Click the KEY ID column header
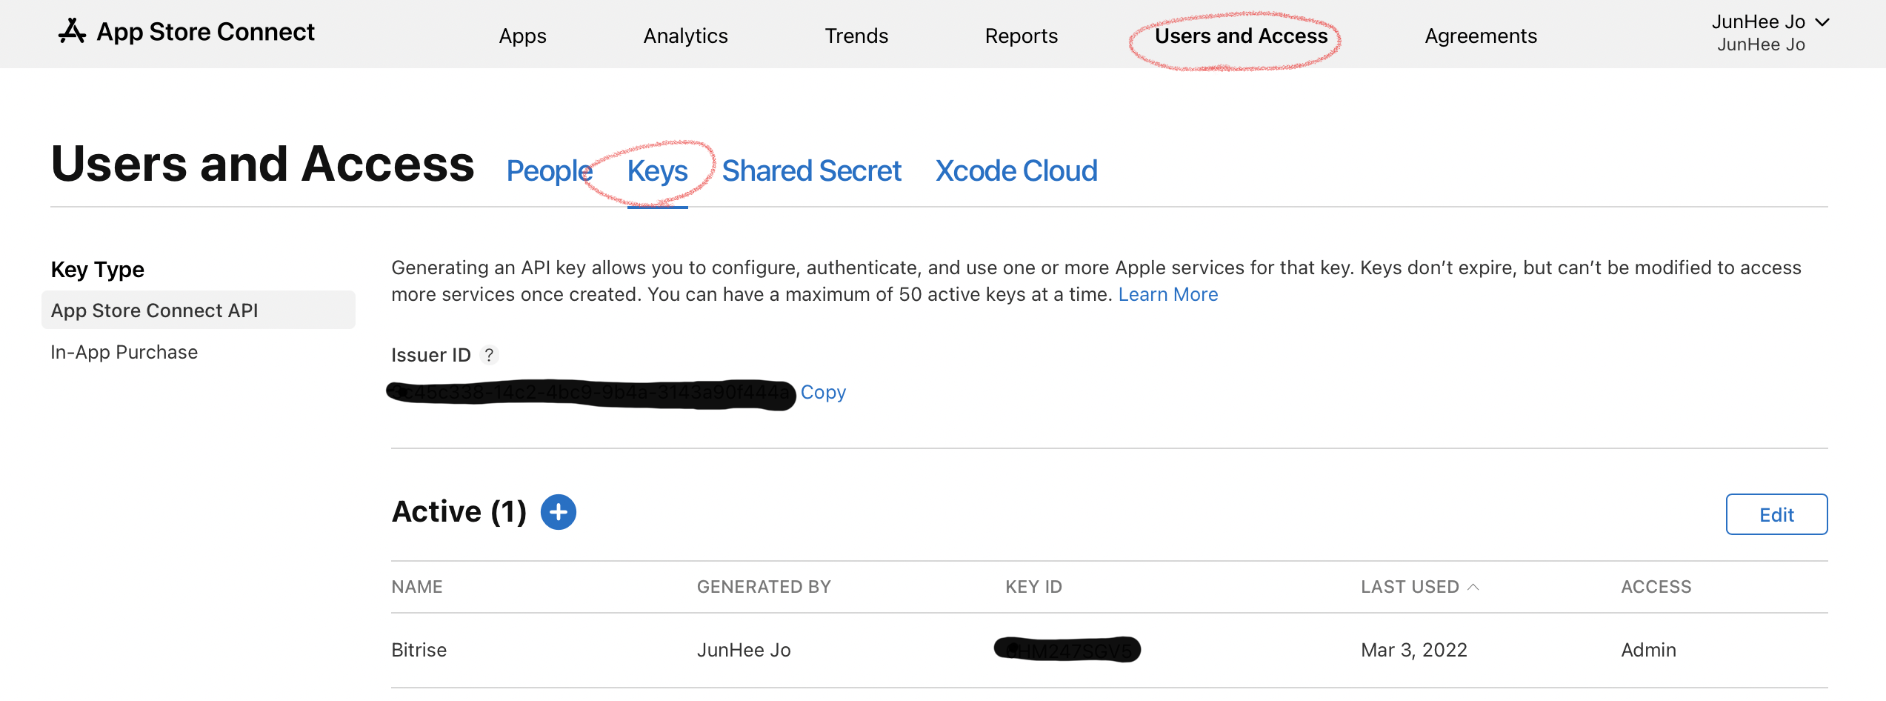The height and width of the screenshot is (701, 1886). [x=1033, y=587]
